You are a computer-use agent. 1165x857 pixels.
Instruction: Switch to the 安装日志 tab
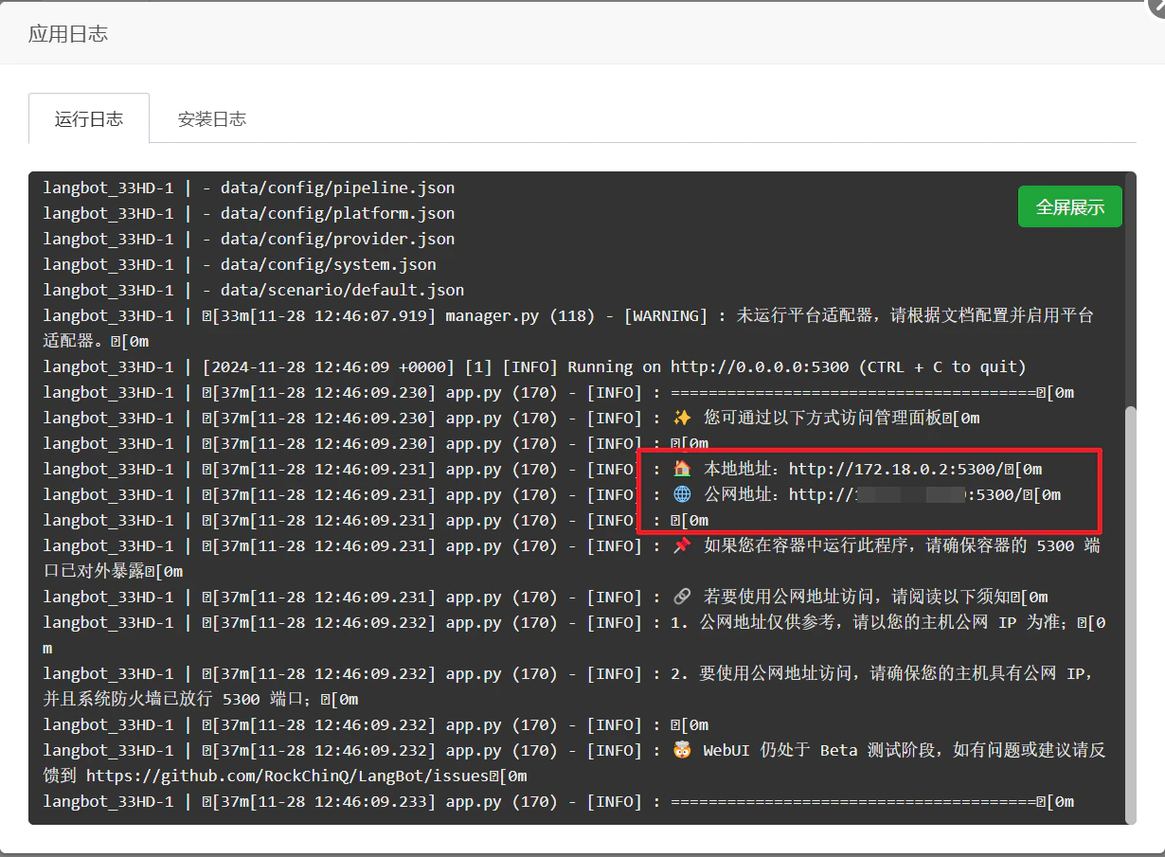point(210,118)
